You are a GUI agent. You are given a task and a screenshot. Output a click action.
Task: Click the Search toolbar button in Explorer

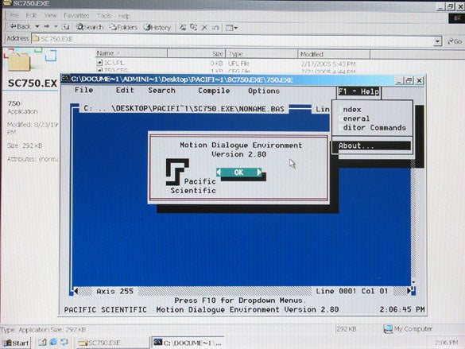tap(90, 27)
